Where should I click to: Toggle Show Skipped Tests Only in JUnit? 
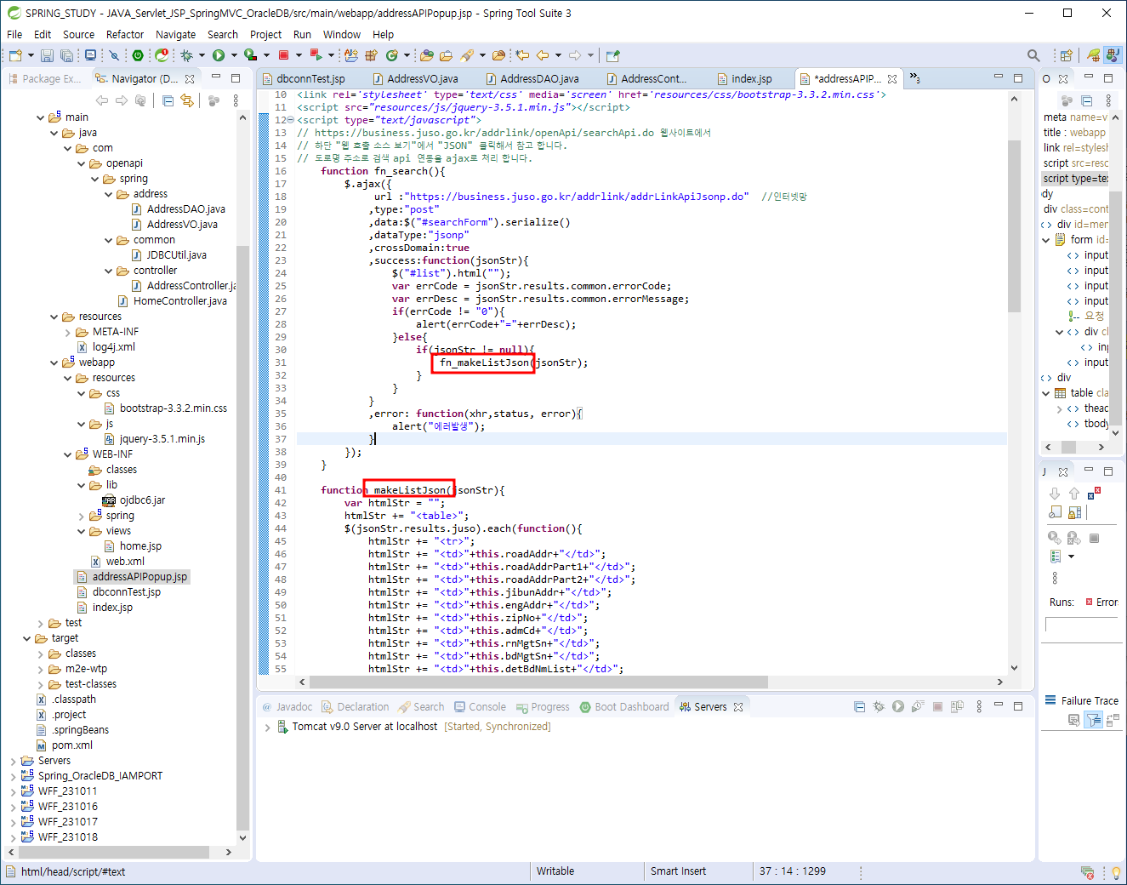(x=1055, y=512)
